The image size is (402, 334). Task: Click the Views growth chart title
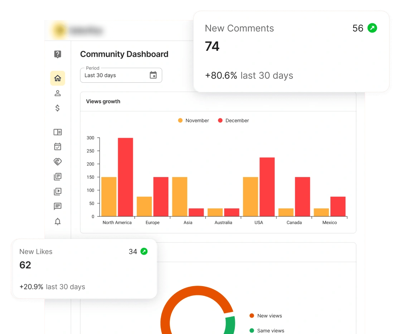tap(103, 102)
